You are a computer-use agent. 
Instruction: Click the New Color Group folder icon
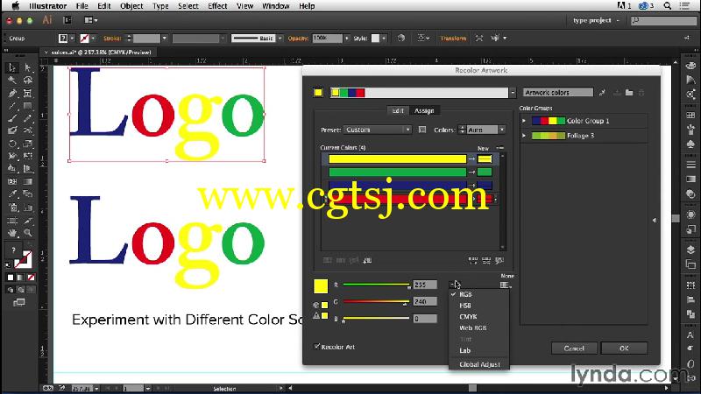629,93
